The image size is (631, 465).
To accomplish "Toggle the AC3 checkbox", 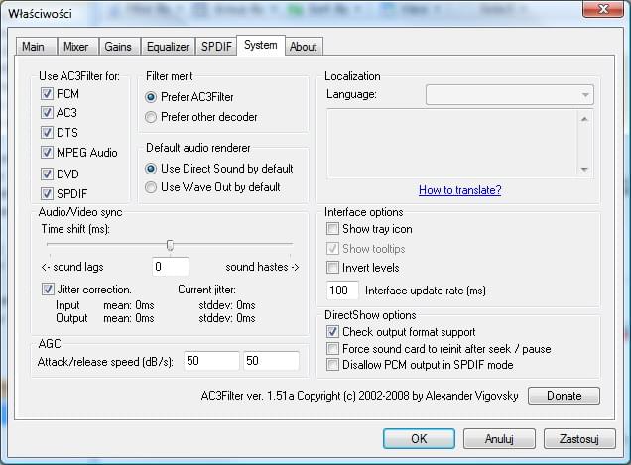I will [x=47, y=112].
